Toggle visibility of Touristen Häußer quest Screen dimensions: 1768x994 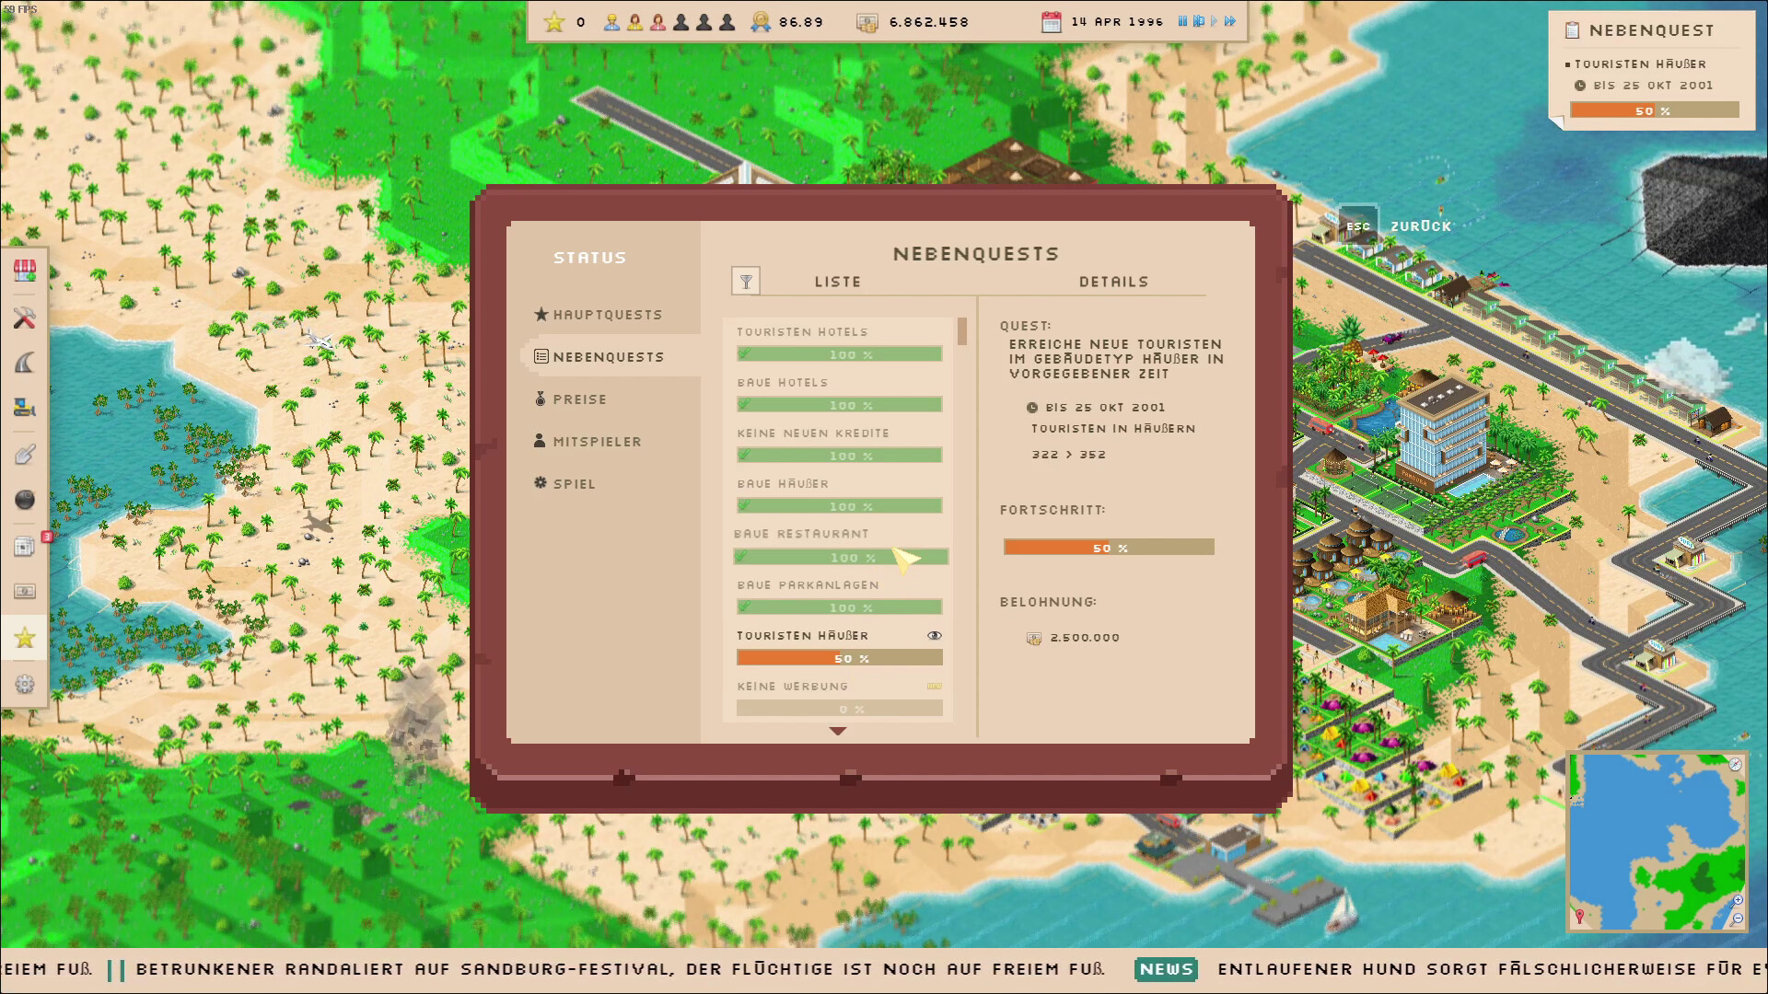[933, 635]
